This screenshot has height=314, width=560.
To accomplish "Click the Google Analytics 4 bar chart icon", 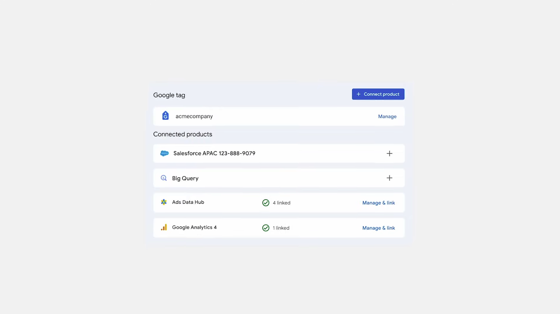I will click(x=164, y=227).
